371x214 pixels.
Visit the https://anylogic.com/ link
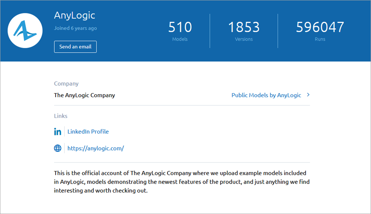pos(96,148)
